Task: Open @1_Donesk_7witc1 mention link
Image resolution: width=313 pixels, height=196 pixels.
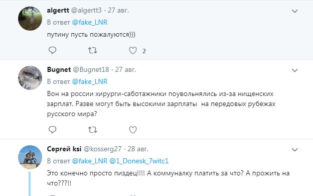Action: [139, 161]
